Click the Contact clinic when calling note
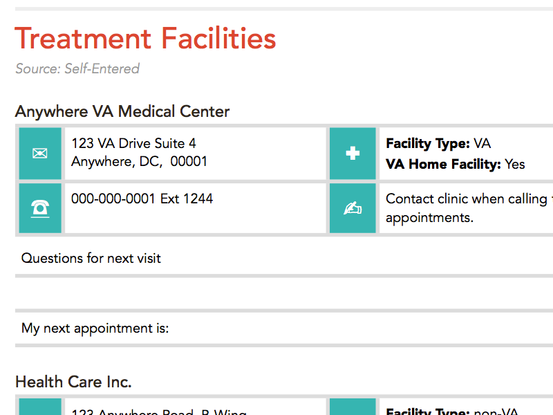Viewport: 553px width, 415px height. 467,207
